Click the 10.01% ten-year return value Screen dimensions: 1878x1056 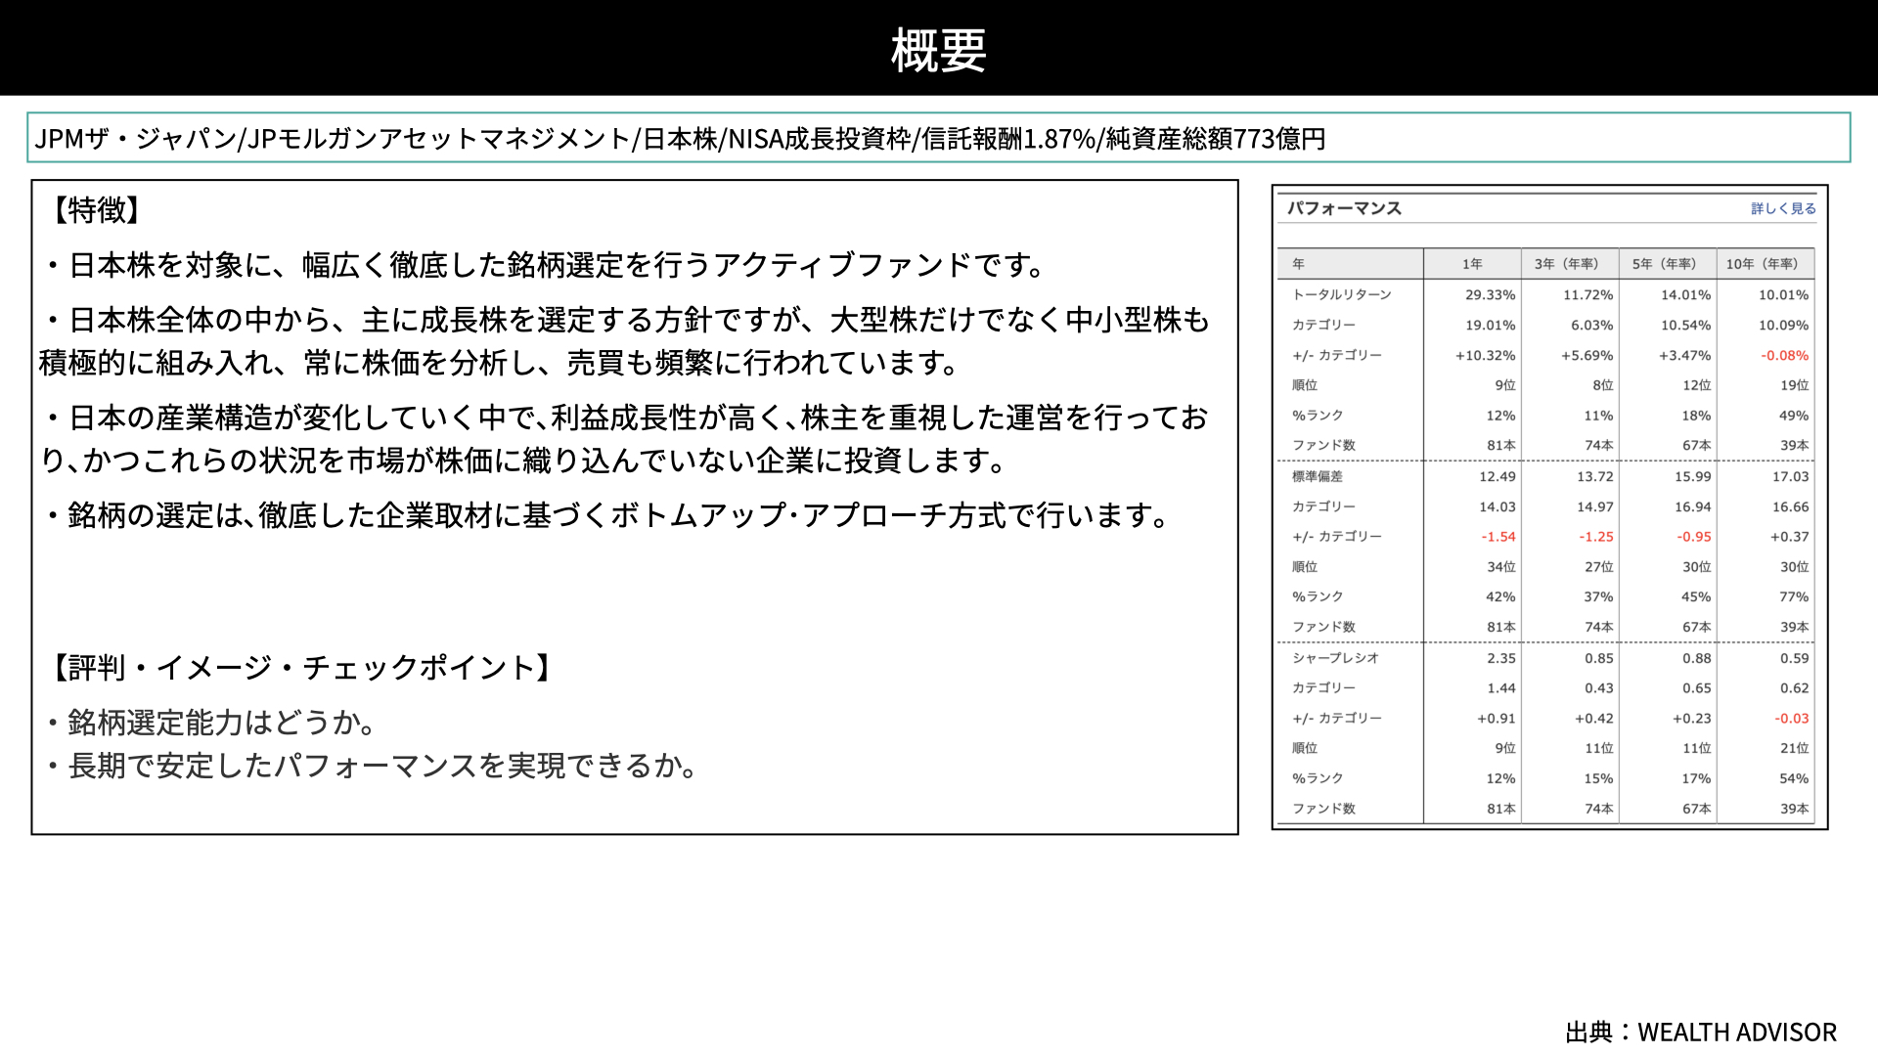click(x=1783, y=294)
